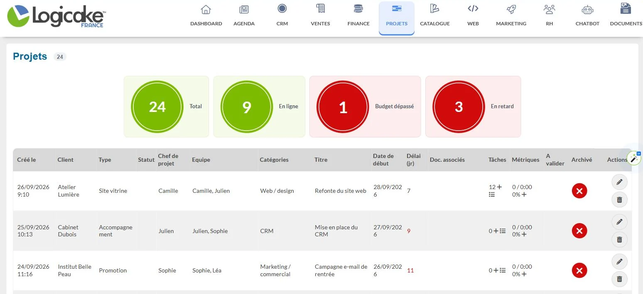
Task: Open the Catalogue section
Action: pyautogui.click(x=435, y=16)
